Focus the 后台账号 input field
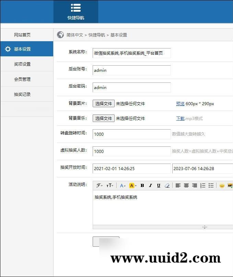The height and width of the screenshot is (277, 233). click(x=131, y=70)
